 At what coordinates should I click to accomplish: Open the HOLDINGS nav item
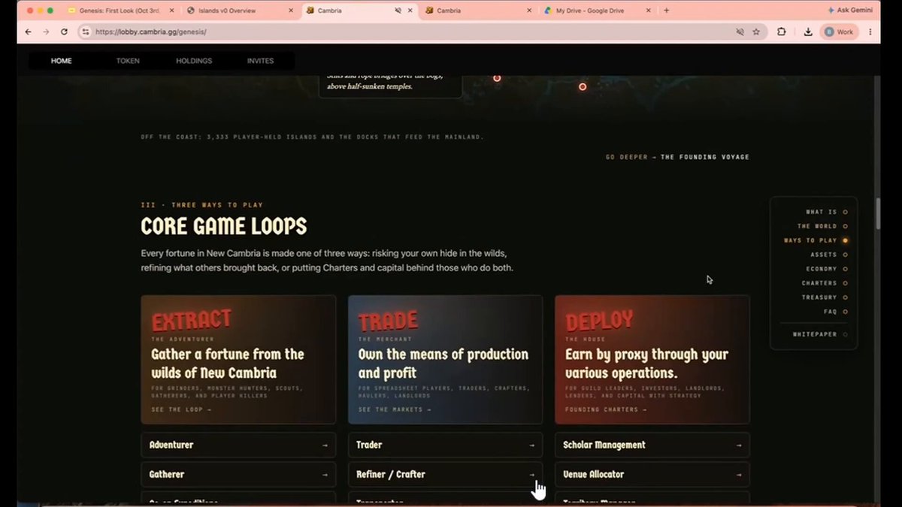[x=194, y=61]
